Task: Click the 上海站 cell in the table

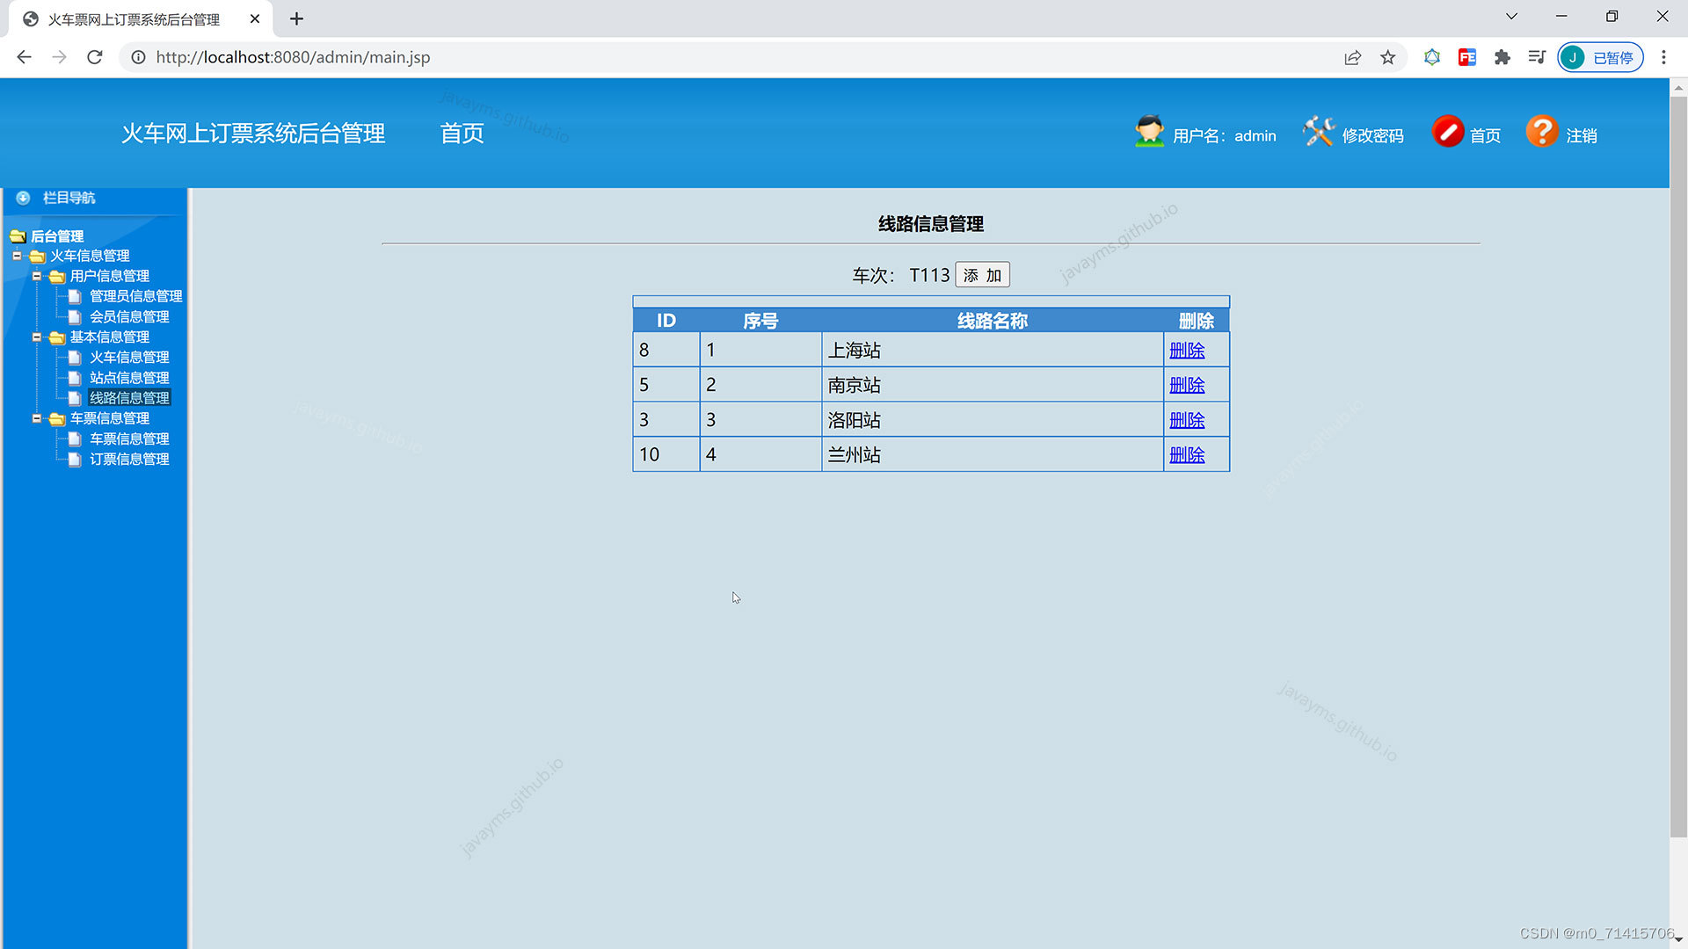Action: pyautogui.click(x=993, y=350)
